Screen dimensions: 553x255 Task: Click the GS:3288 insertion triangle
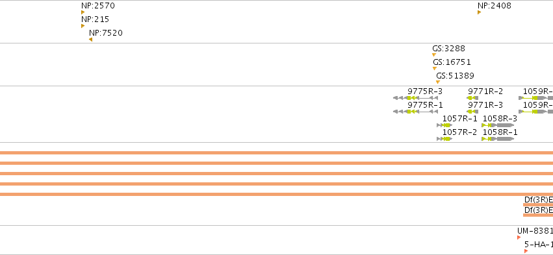coord(434,55)
